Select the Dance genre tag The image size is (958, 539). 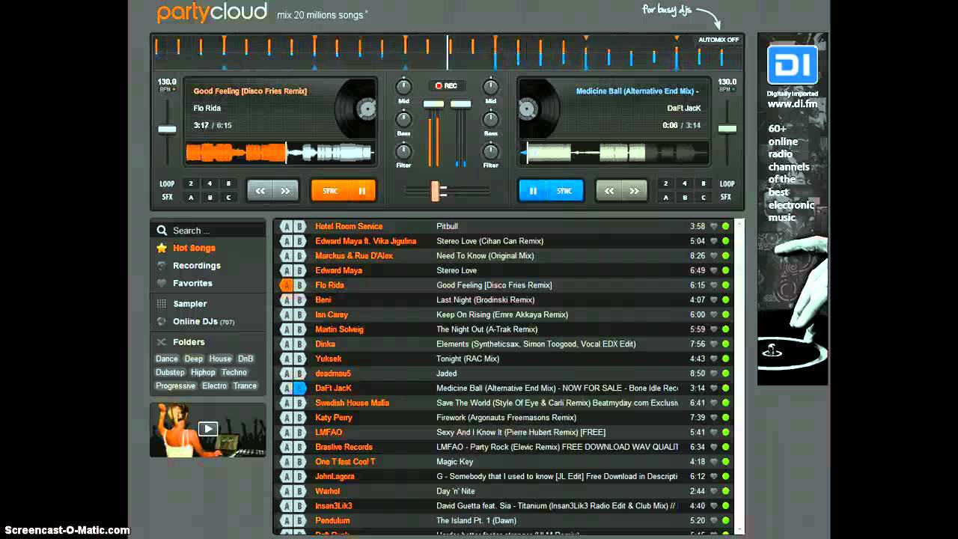point(167,359)
